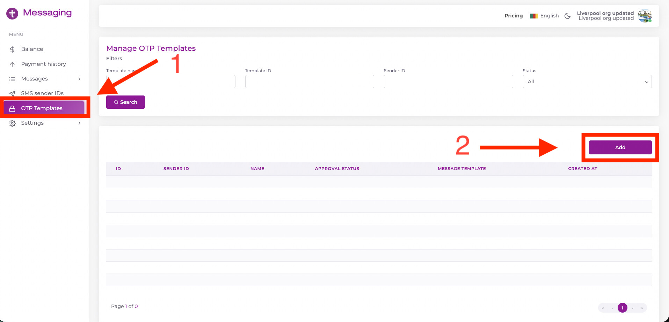Open the Pricing link
This screenshot has width=669, height=322.
(514, 16)
